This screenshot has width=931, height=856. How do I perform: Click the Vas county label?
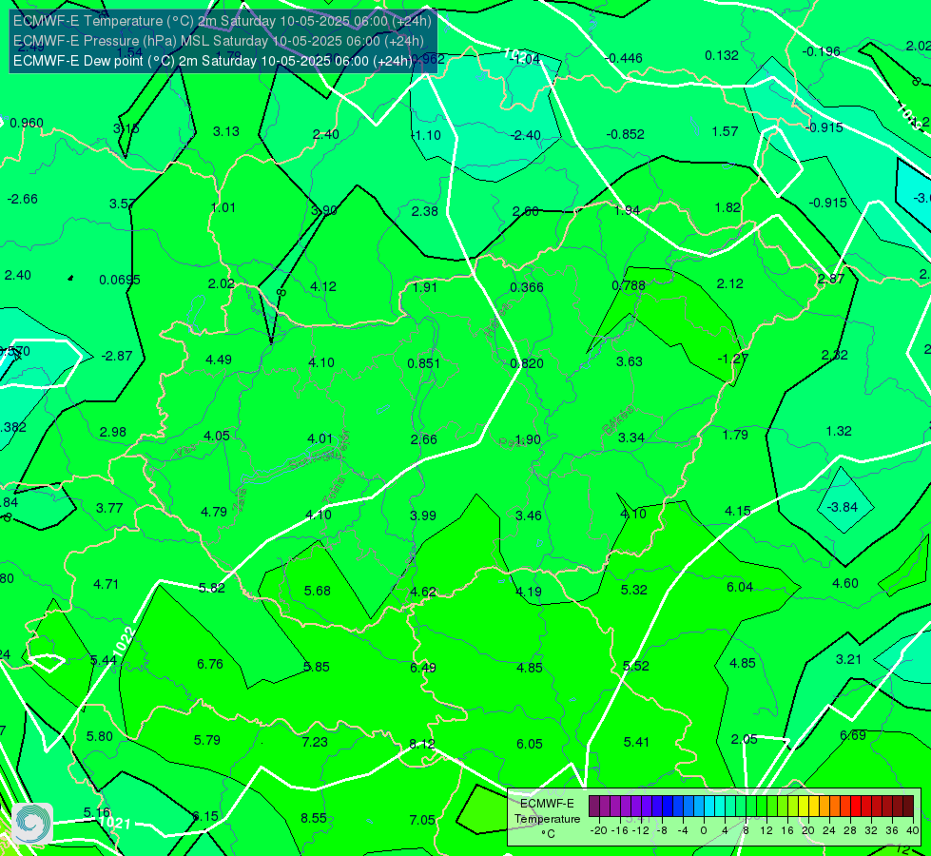(x=185, y=452)
